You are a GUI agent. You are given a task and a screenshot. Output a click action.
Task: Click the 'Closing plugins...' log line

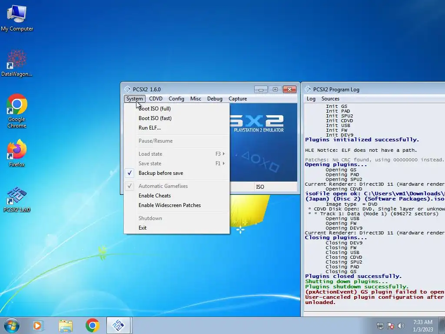click(x=336, y=237)
